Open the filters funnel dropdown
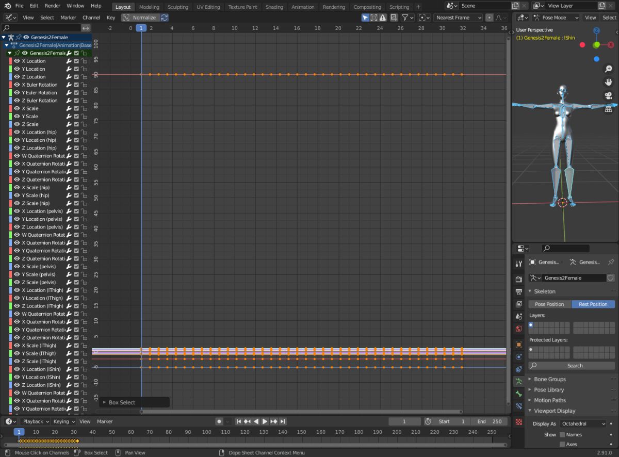This screenshot has width=619, height=457. tap(408, 18)
